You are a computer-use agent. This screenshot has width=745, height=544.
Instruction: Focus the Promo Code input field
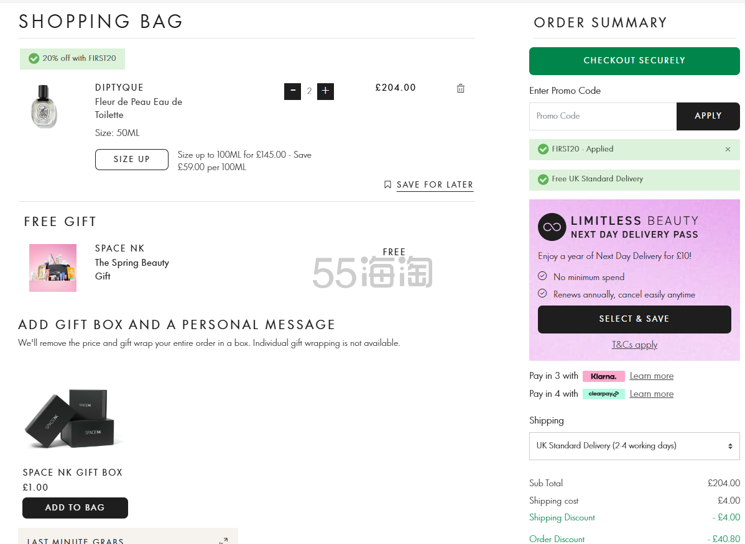click(x=603, y=116)
